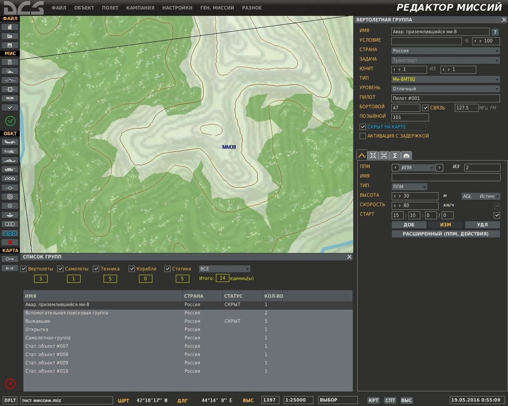Open the 'Кампания' menu
This screenshot has width=508, height=406.
coord(140,8)
